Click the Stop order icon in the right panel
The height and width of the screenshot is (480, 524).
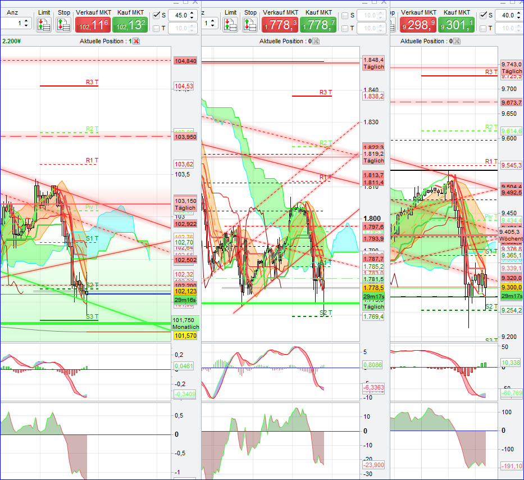[x=393, y=24]
